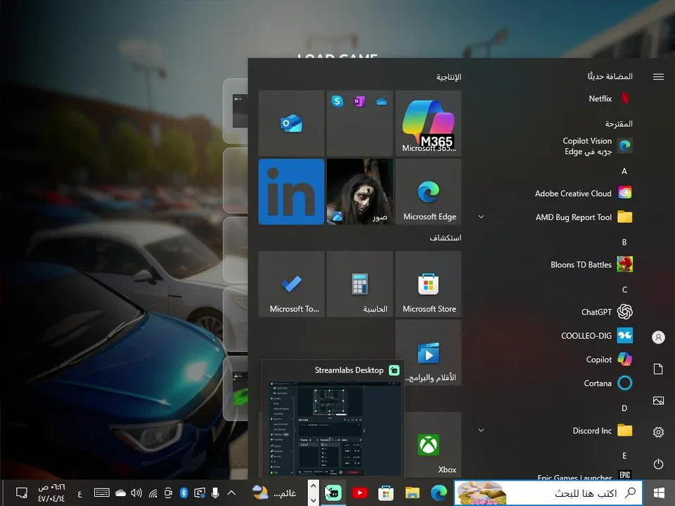Open Documents from Start sidebar
675x506 pixels.
658,369
